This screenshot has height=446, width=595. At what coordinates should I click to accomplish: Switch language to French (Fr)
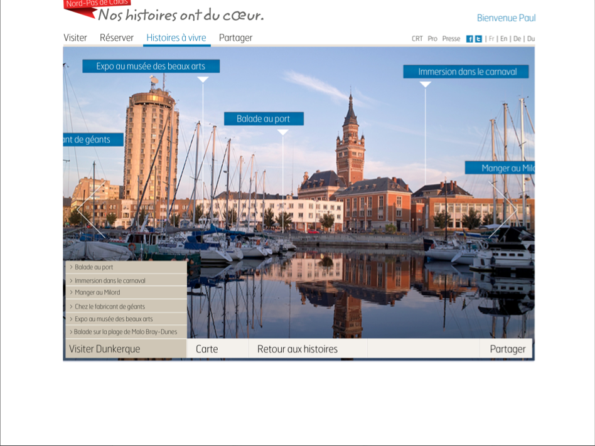tap(491, 39)
